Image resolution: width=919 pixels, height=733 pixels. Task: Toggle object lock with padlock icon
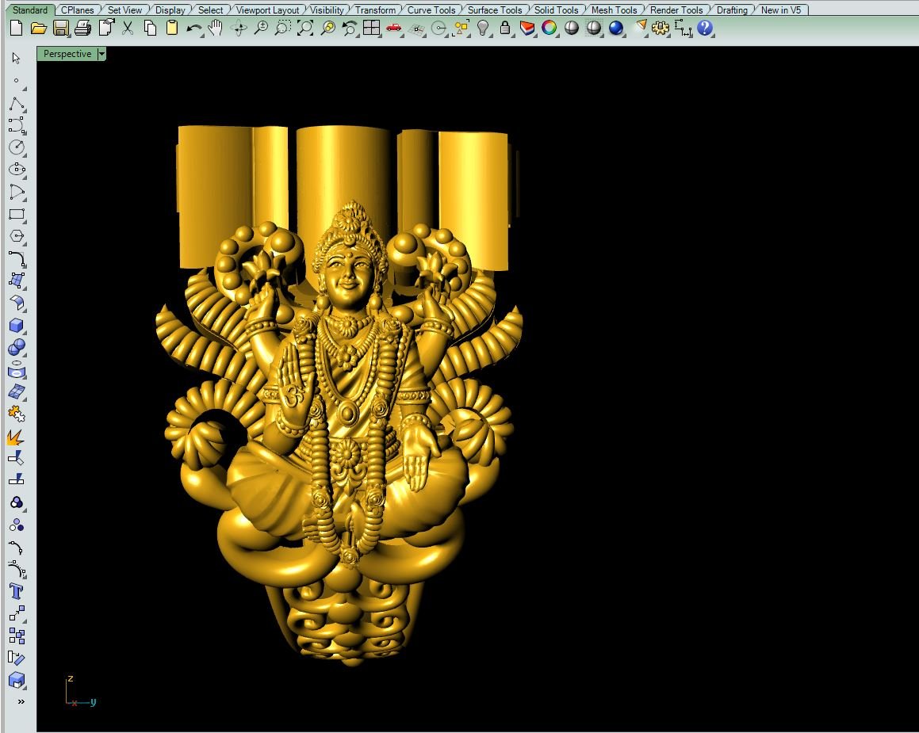point(505,29)
